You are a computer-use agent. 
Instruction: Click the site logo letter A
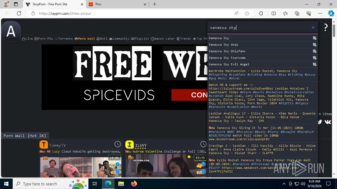[11, 31]
